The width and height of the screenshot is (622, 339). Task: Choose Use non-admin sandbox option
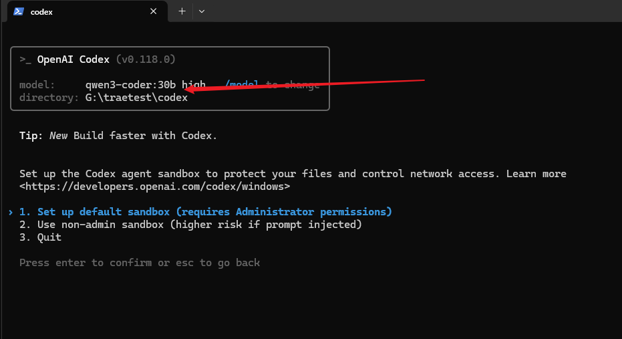click(190, 225)
